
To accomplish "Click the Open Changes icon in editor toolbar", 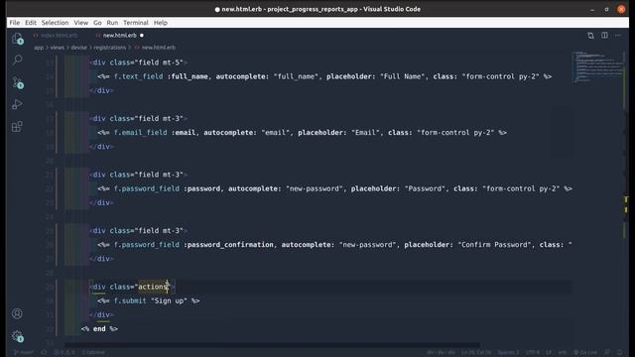I will pyautogui.click(x=590, y=36).
